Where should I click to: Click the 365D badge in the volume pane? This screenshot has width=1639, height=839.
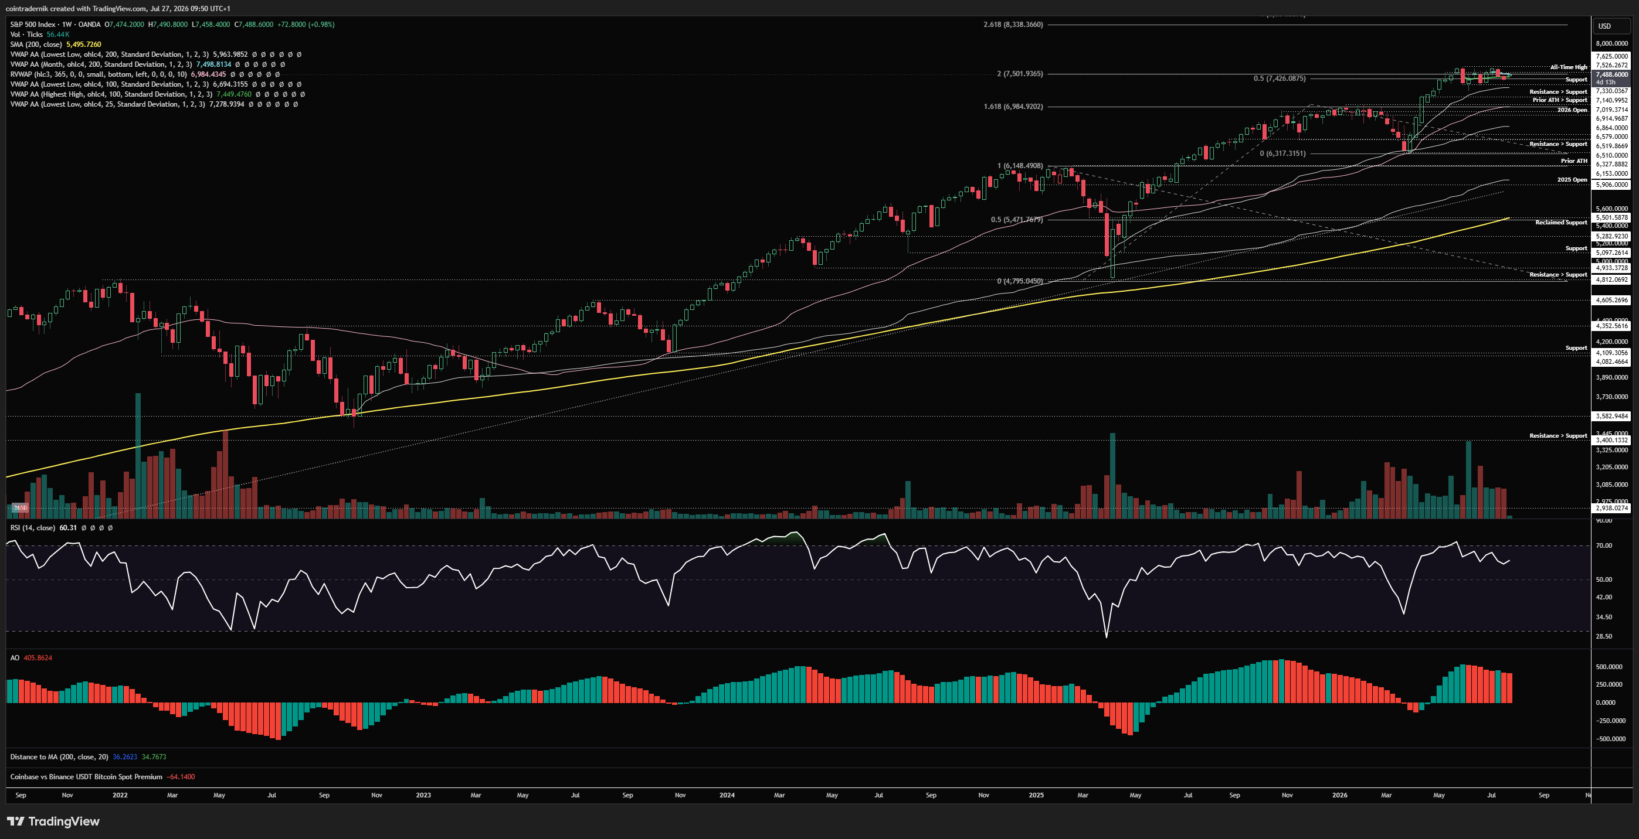point(21,508)
